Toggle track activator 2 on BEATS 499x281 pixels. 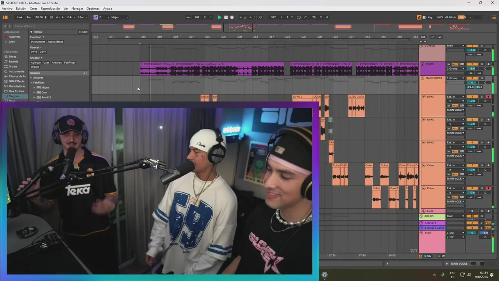(472, 64)
